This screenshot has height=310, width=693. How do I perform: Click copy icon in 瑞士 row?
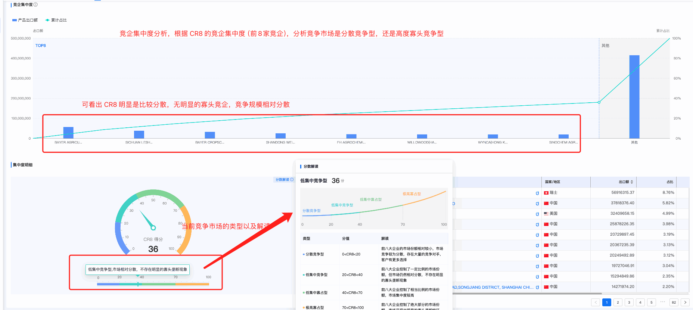pos(537,193)
